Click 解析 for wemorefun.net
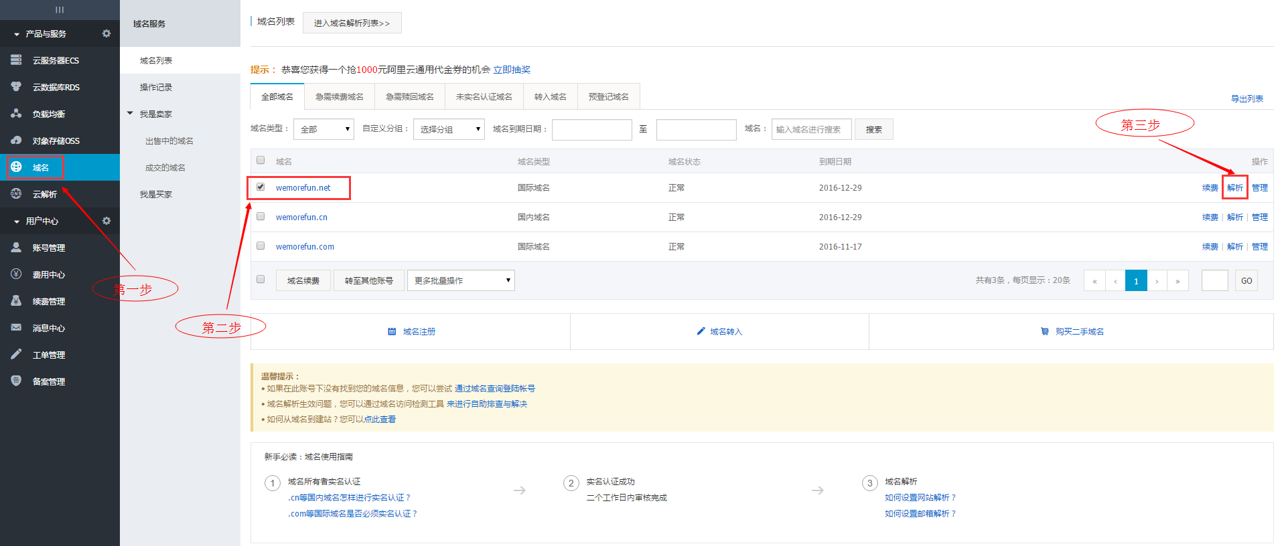This screenshot has width=1284, height=546. 1235,187
